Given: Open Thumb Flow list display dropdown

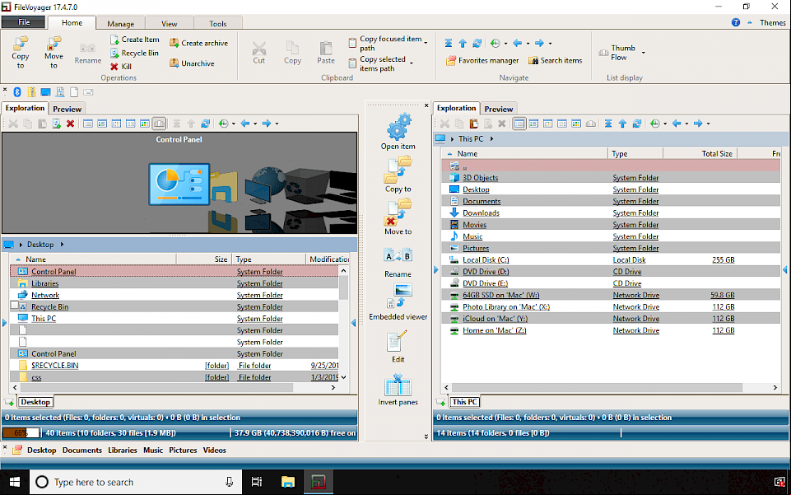Looking at the screenshot, I should pos(643,53).
